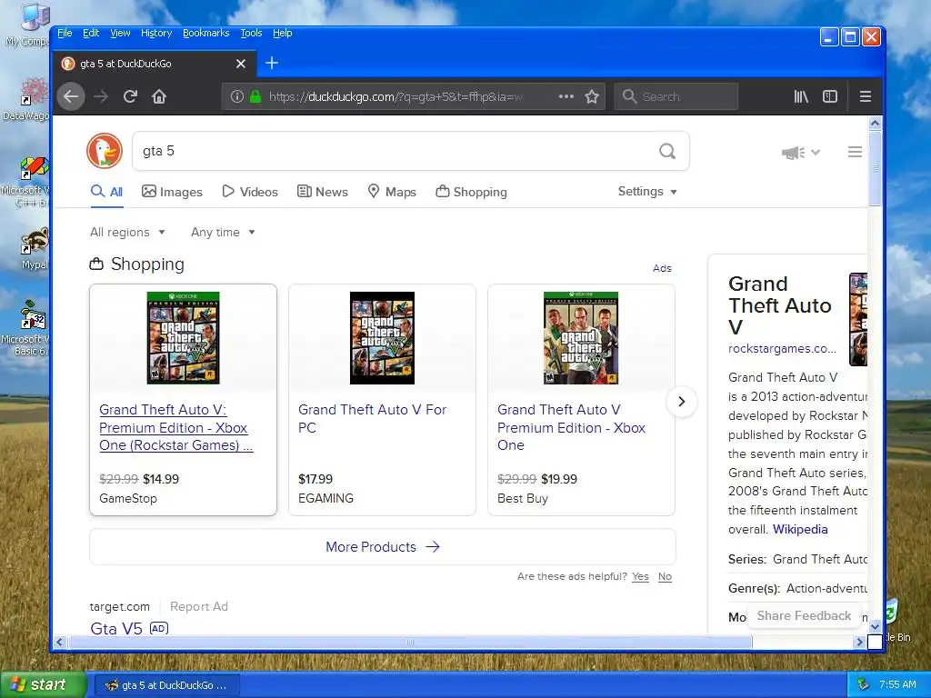Close the 'gta 5 at DuckDuckGo' tab
This screenshot has width=931, height=698.
click(x=240, y=64)
